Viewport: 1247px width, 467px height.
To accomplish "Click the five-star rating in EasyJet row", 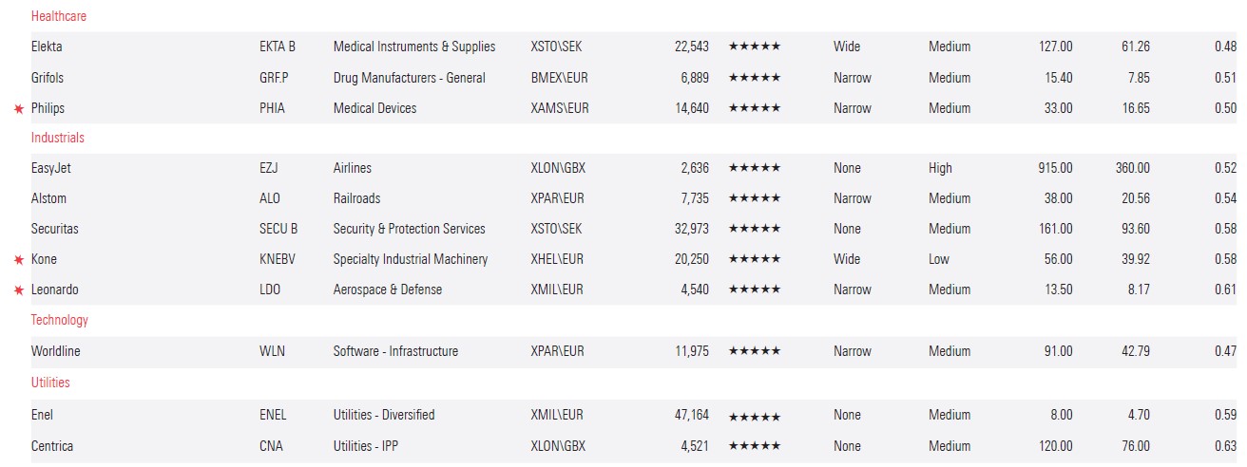I will click(x=754, y=168).
